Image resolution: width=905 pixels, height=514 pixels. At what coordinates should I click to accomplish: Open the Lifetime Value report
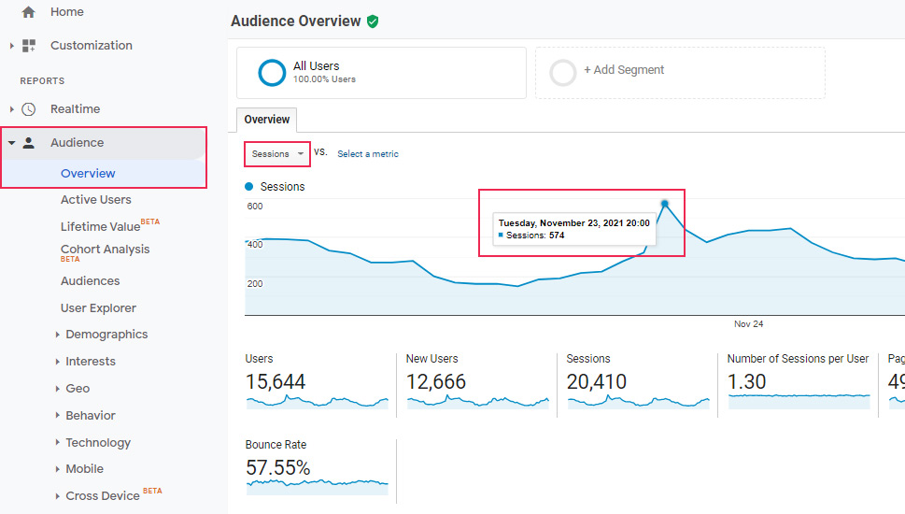(x=101, y=226)
